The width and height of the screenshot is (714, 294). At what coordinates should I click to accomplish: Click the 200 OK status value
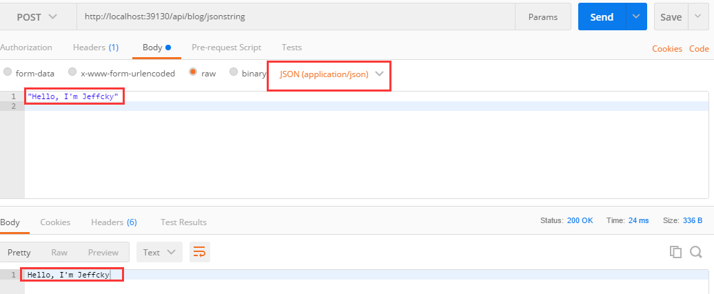coord(580,220)
